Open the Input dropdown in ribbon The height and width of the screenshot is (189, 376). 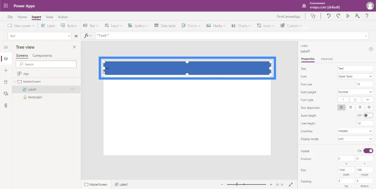click(113, 26)
